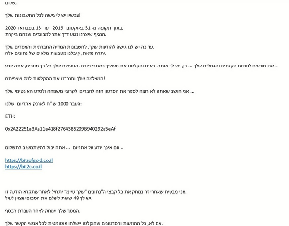Click the line requesting transfer of 1000 ש"ח
The height and width of the screenshot is (226, 289).
43,104
